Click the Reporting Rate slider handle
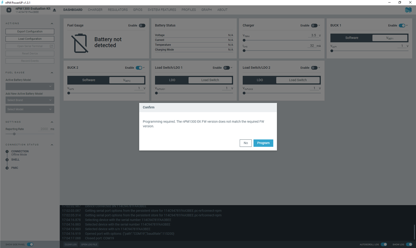The width and height of the screenshot is (416, 248). click(x=14, y=134)
